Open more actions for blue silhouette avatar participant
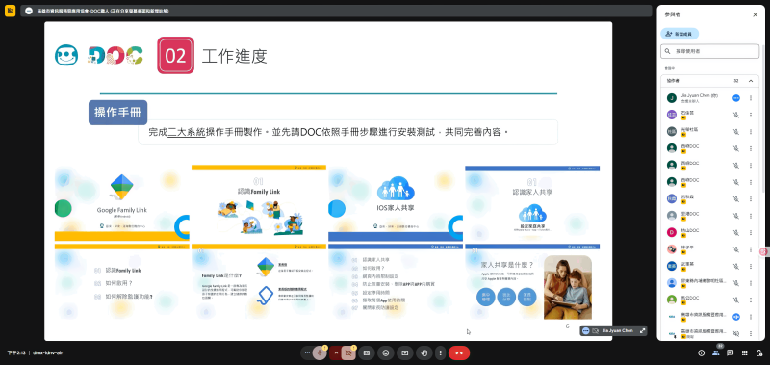The image size is (770, 365). click(x=751, y=282)
